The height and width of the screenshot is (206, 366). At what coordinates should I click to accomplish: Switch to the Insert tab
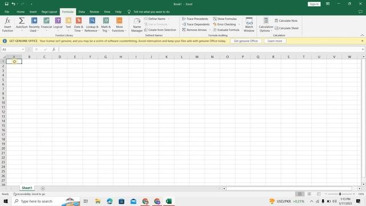[33, 11]
